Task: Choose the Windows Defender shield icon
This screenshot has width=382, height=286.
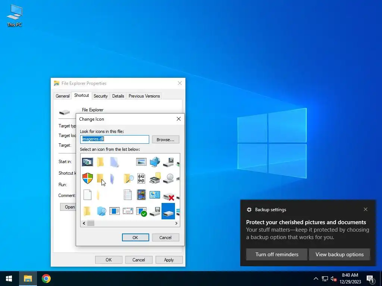Action: [87, 178]
